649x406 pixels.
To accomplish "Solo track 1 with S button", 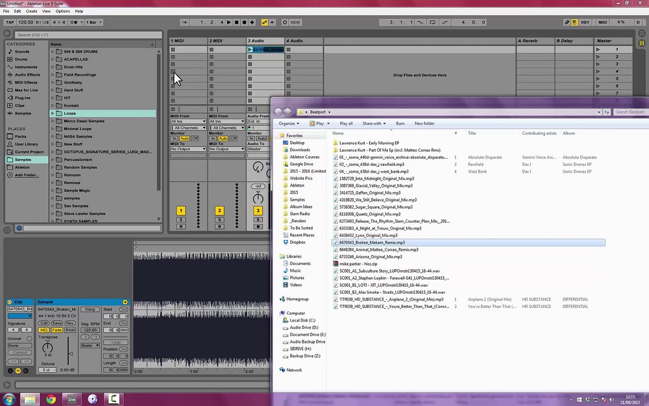I will (181, 219).
